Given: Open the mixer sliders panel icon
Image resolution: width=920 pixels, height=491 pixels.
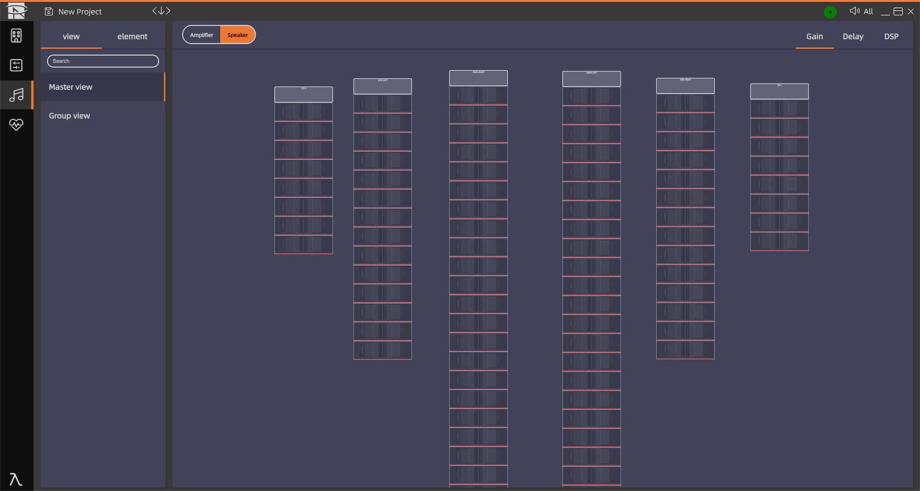Looking at the screenshot, I should click(x=16, y=65).
